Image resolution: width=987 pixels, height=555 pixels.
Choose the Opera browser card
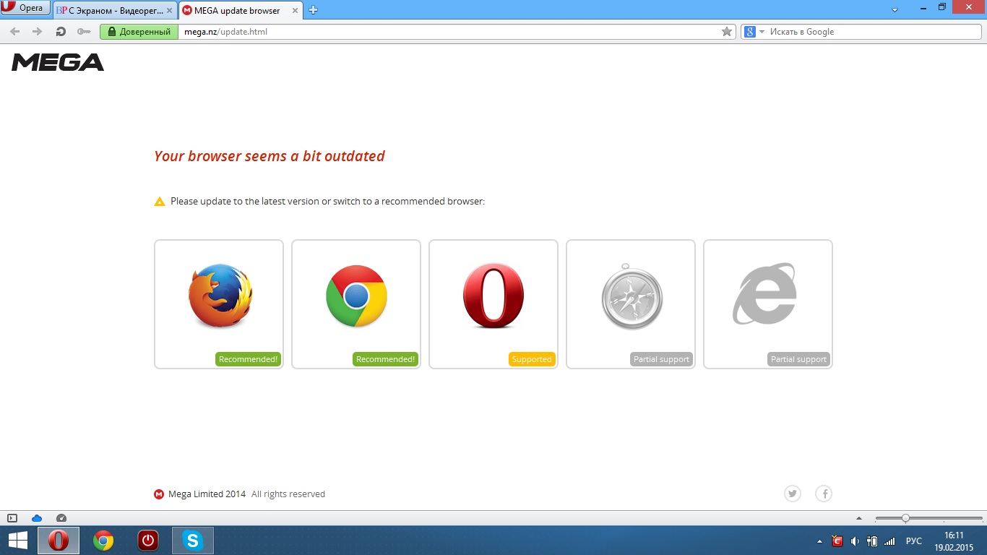pyautogui.click(x=493, y=304)
